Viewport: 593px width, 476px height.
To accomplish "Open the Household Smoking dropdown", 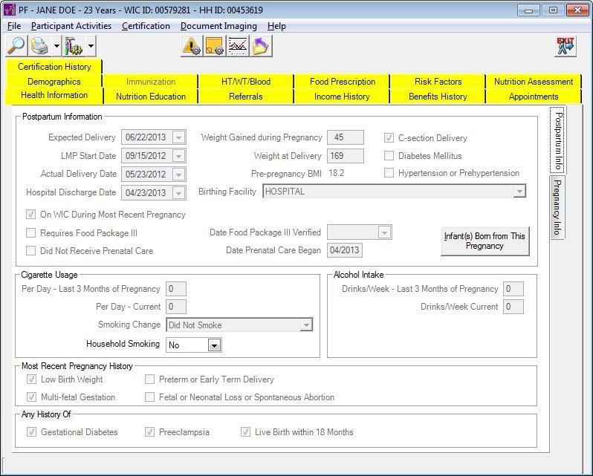I will tap(214, 345).
